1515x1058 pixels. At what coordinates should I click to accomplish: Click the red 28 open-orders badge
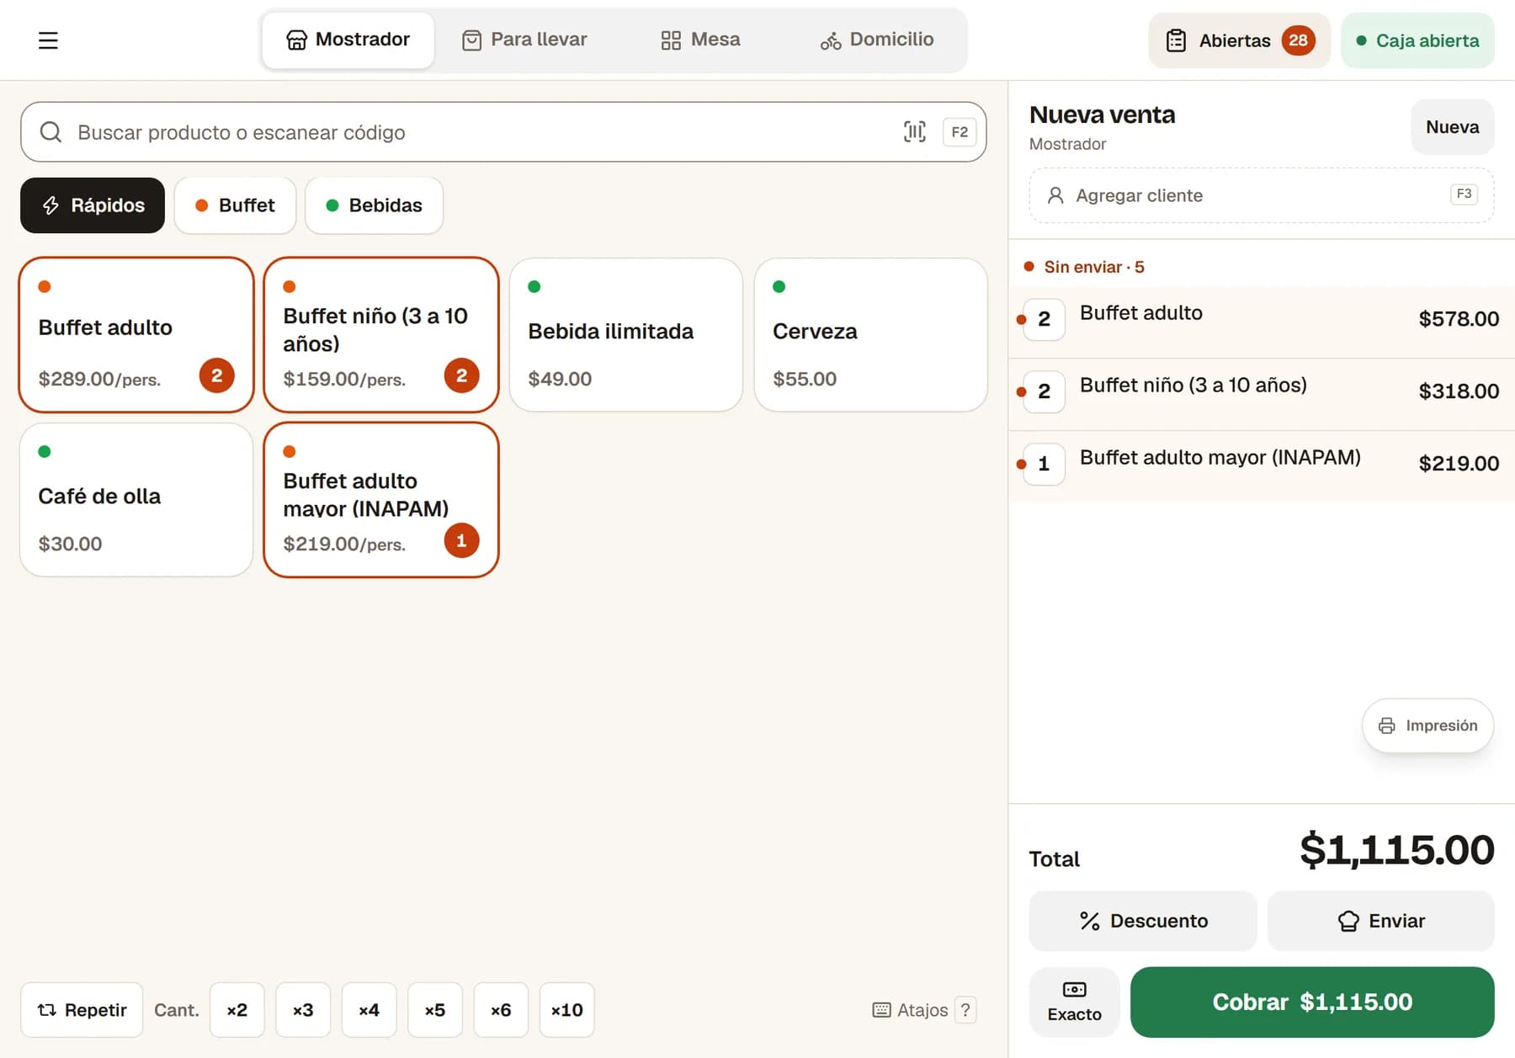click(1298, 40)
